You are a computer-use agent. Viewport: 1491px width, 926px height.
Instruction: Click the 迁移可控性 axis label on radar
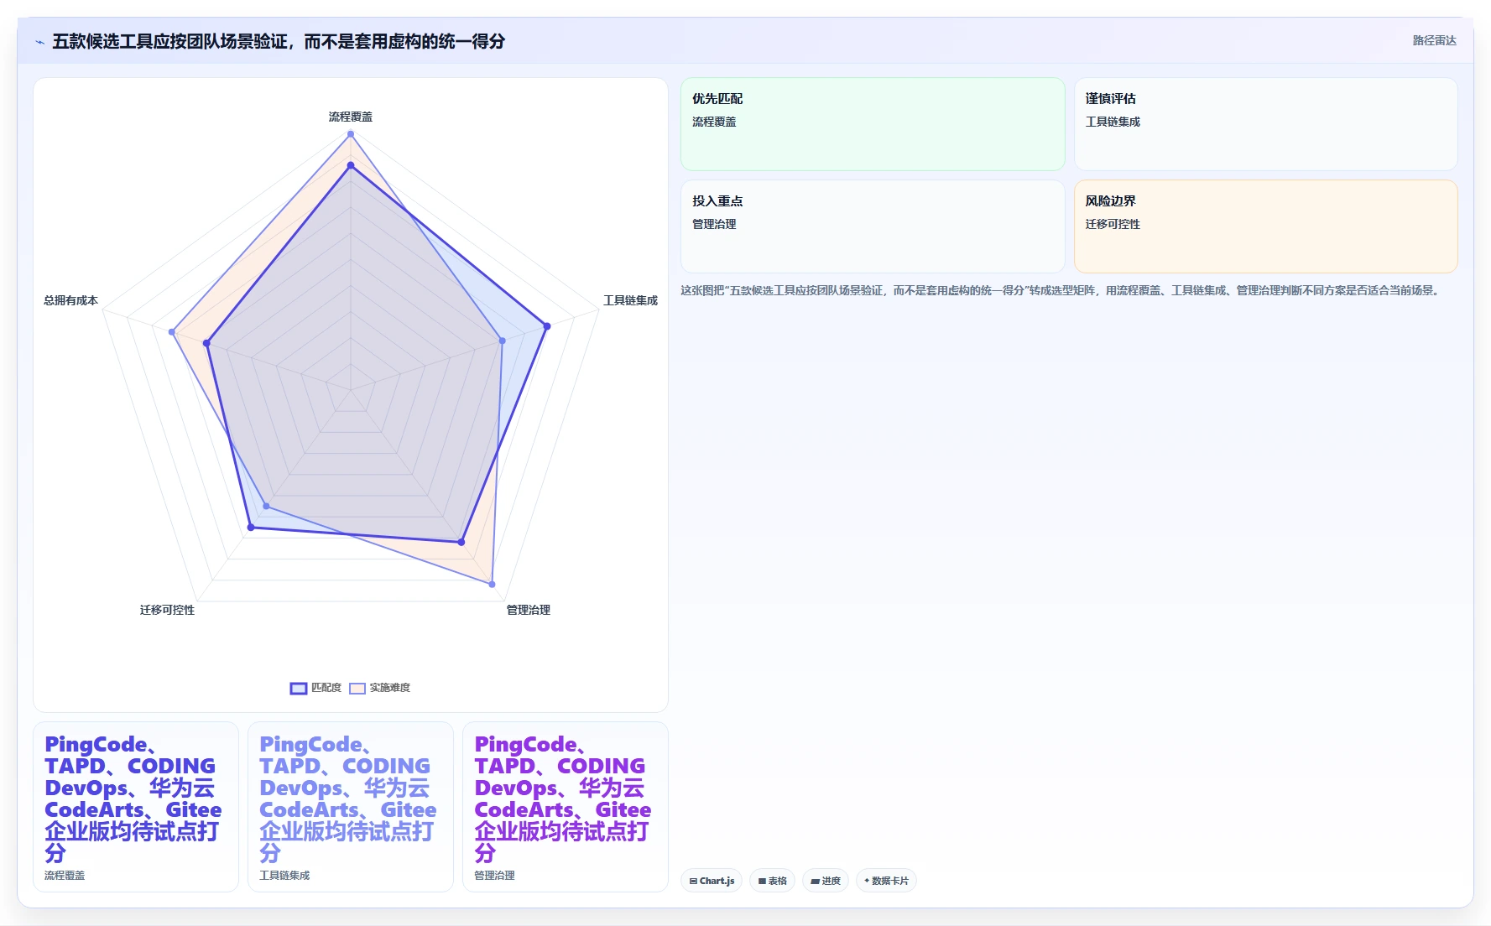click(167, 610)
